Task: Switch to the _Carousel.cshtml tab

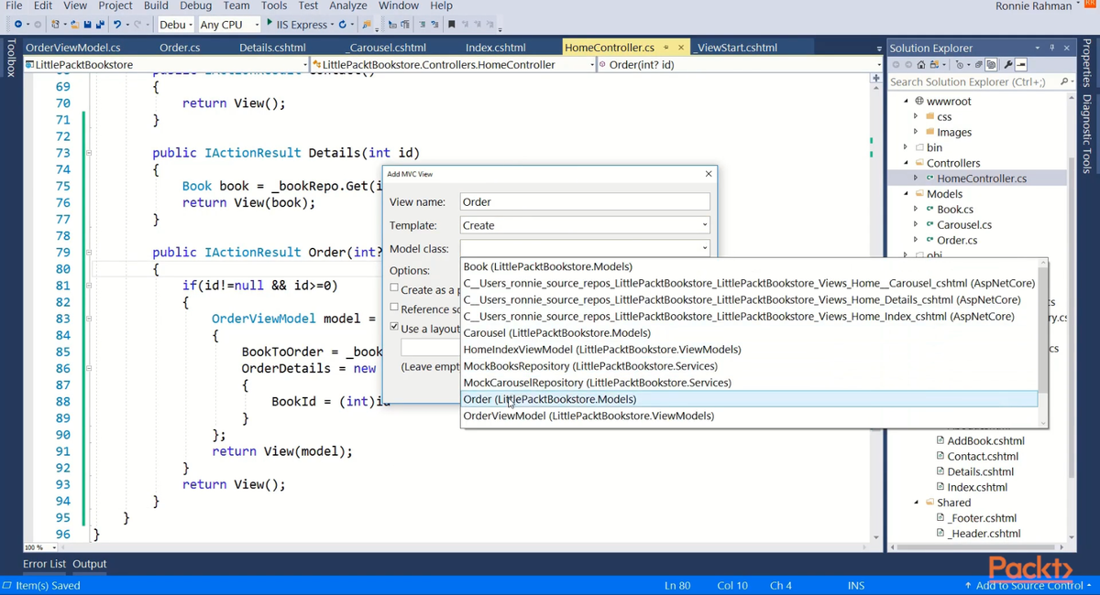Action: pos(386,48)
